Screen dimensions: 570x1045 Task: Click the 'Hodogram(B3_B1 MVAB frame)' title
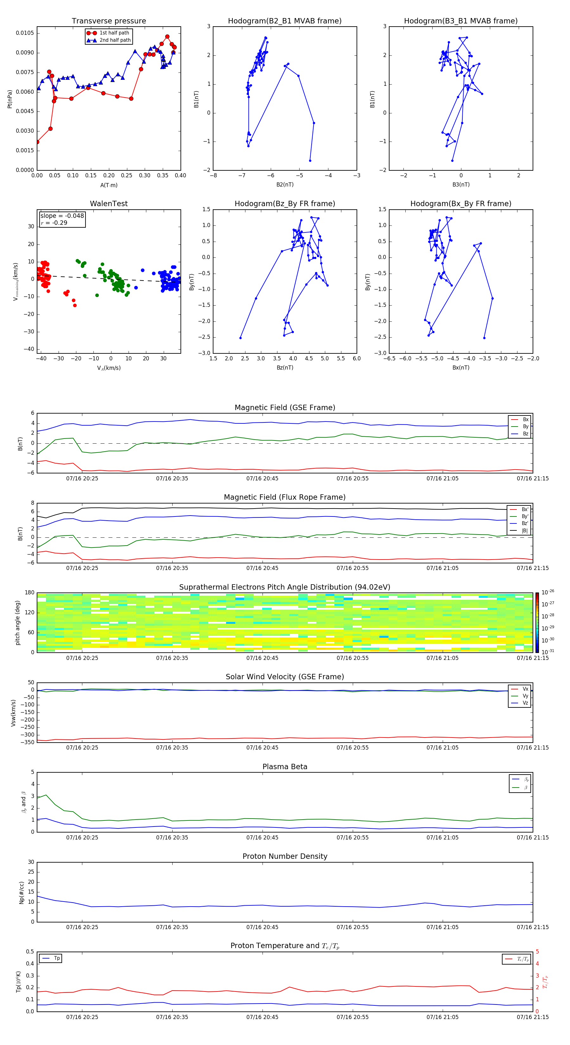[461, 21]
